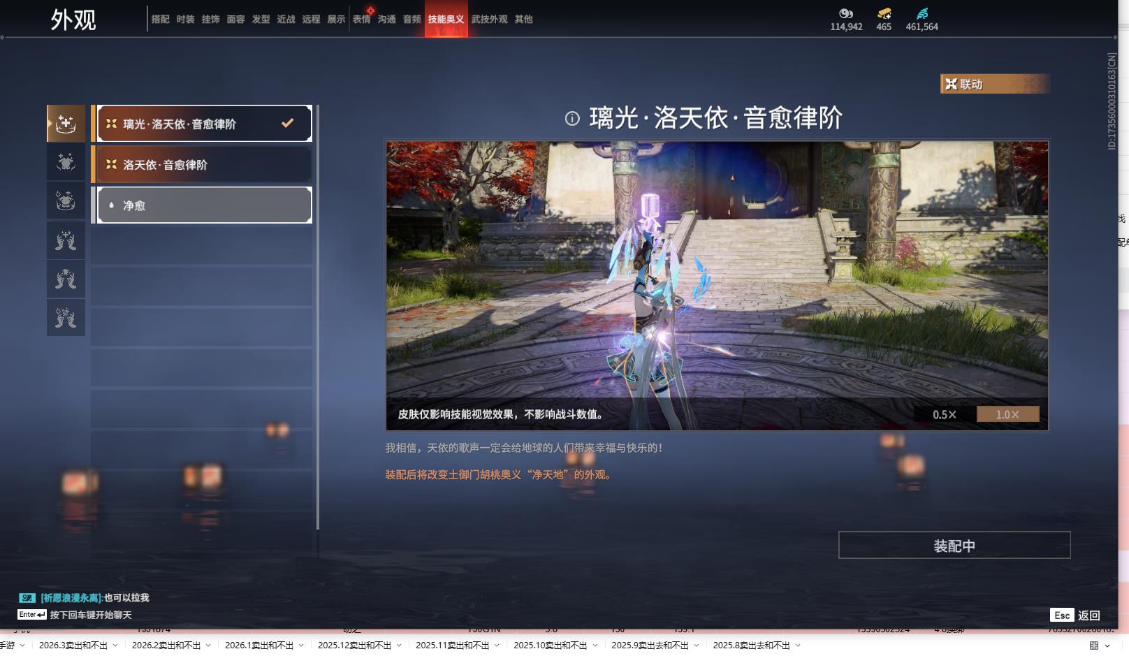Select the third skill icon in the sidebar

click(66, 201)
